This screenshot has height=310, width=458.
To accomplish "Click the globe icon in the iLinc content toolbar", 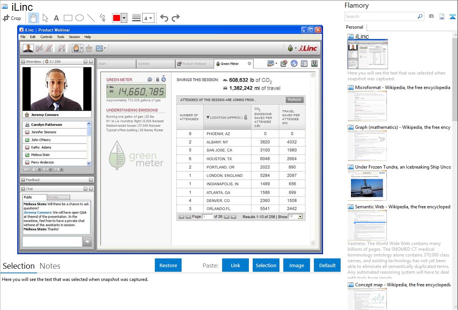I will (294, 63).
